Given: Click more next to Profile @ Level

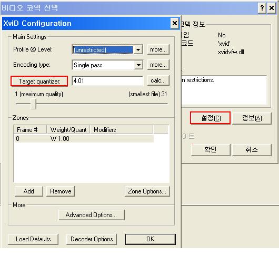Looking at the screenshot, I should [158, 49].
